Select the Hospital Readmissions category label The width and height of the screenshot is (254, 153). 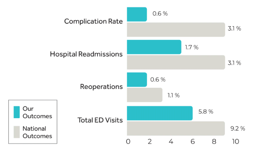point(86,54)
